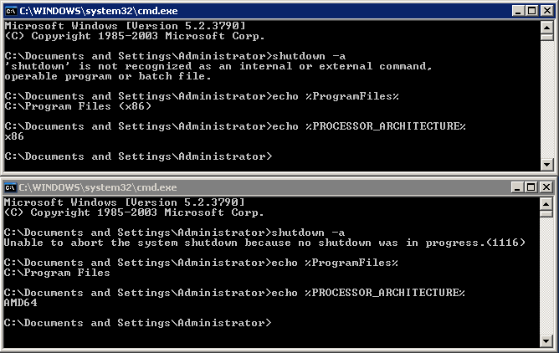Click the scrollbar thumb of the upper console
The width and height of the screenshot is (559, 353).
(x=547, y=37)
